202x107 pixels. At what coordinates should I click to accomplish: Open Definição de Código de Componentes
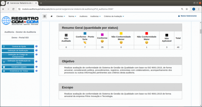click(18, 56)
